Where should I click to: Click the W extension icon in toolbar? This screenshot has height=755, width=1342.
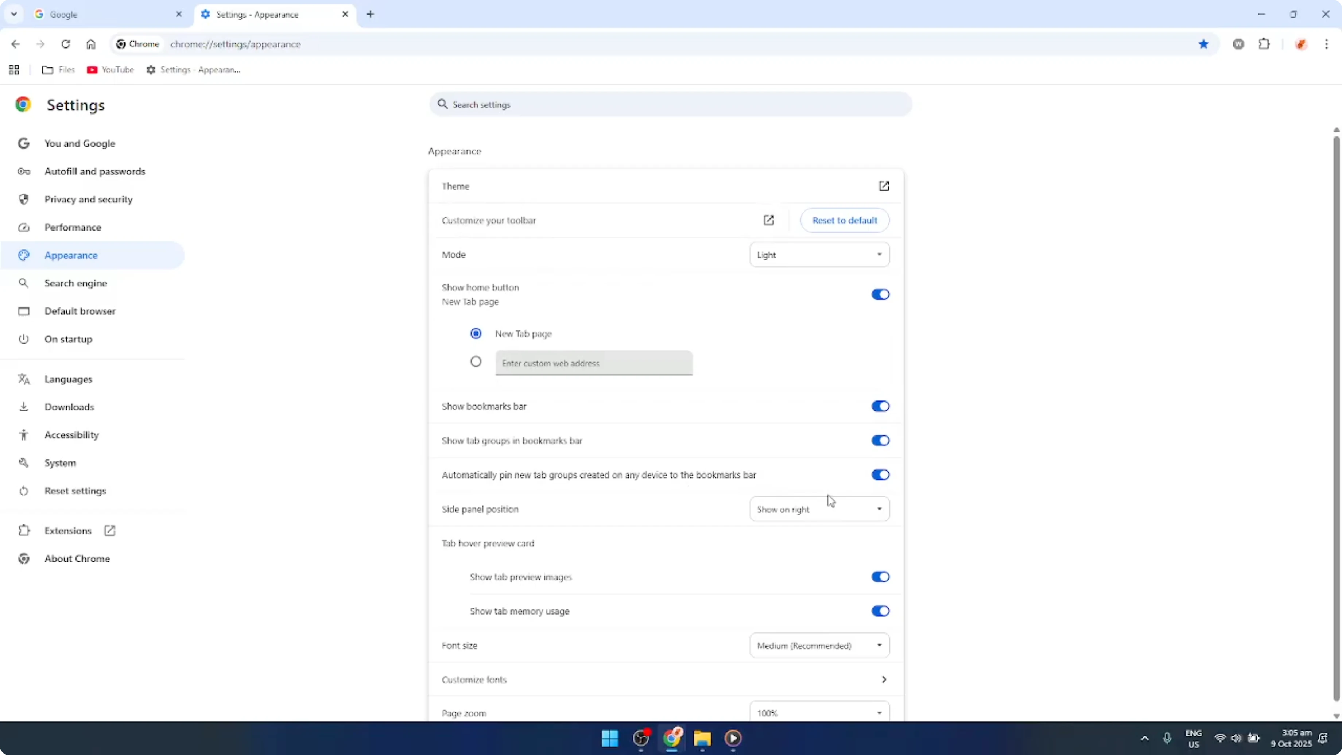(x=1238, y=44)
